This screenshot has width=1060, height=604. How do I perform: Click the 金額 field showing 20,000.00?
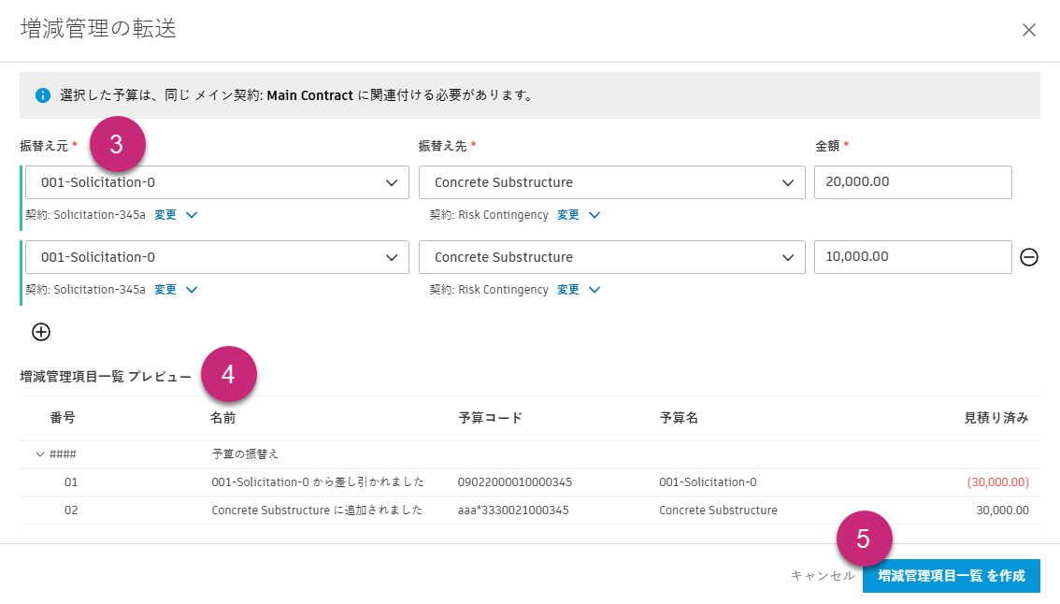point(913,182)
